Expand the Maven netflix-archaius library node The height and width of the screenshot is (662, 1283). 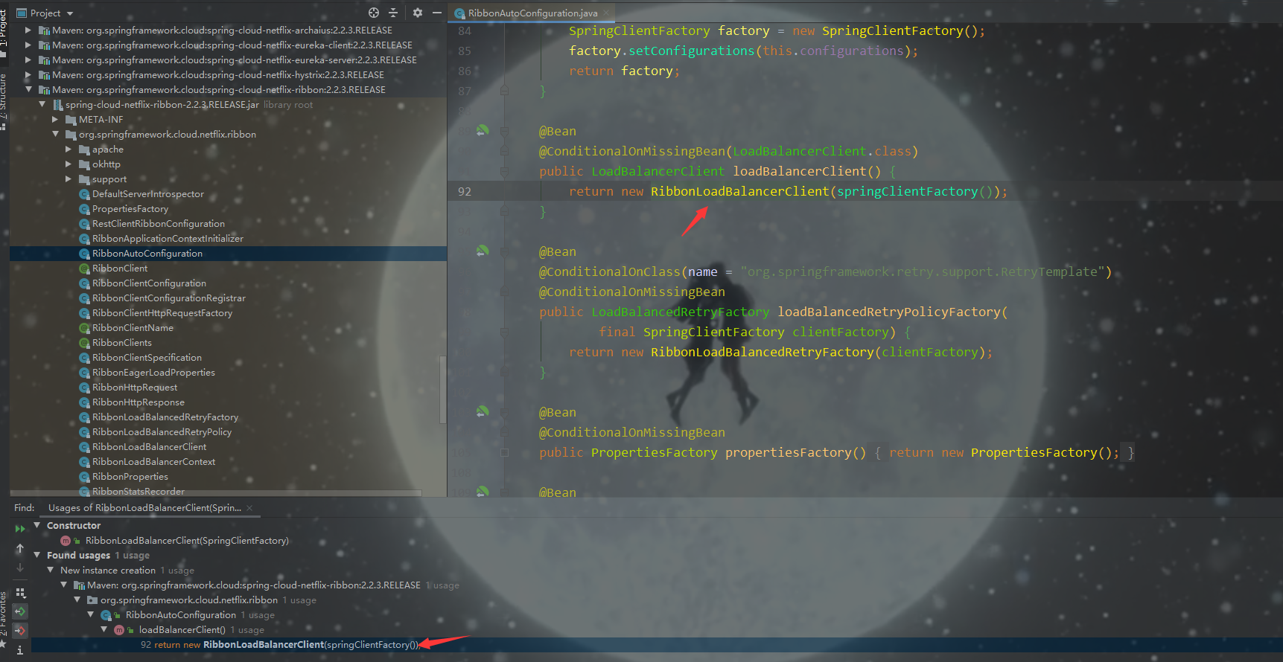point(28,30)
